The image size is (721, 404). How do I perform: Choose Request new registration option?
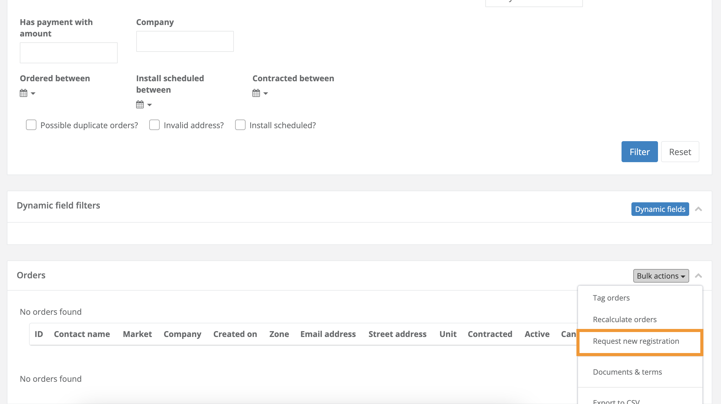click(x=636, y=341)
